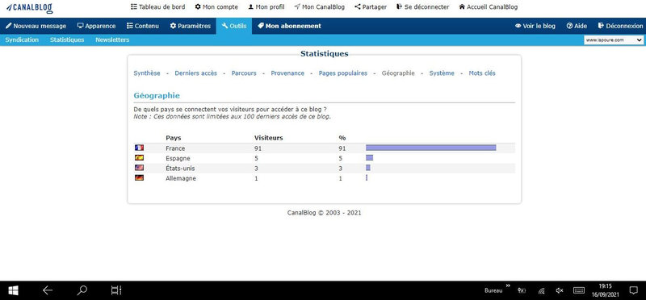
Task: Open the Windows notification center
Action: point(634,290)
